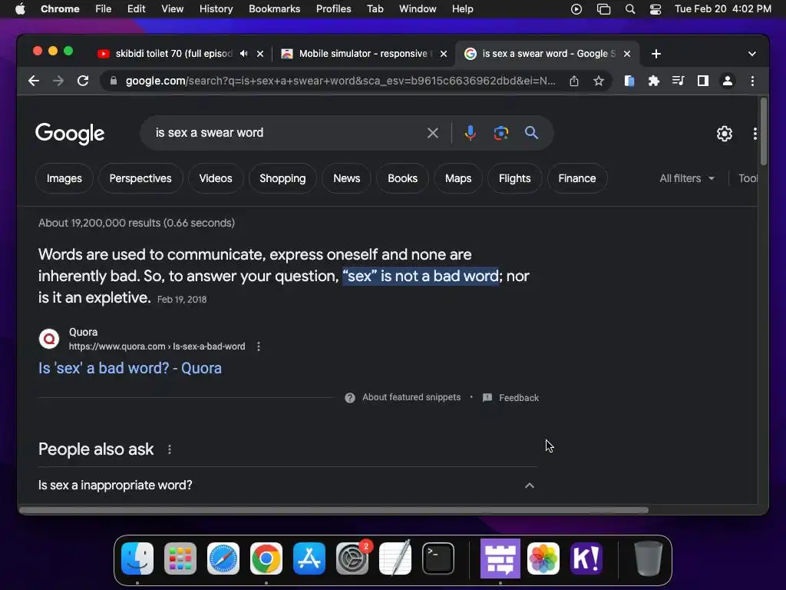Switch to skibidi toilet 70 tab

pyautogui.click(x=173, y=54)
